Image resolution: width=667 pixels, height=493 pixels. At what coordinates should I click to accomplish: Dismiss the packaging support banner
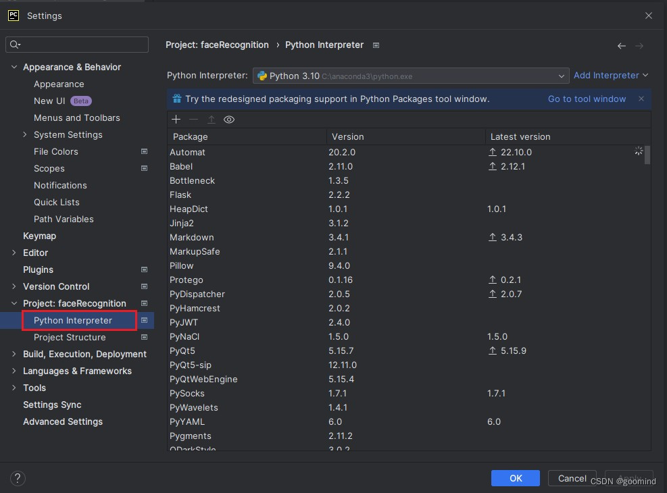641,99
